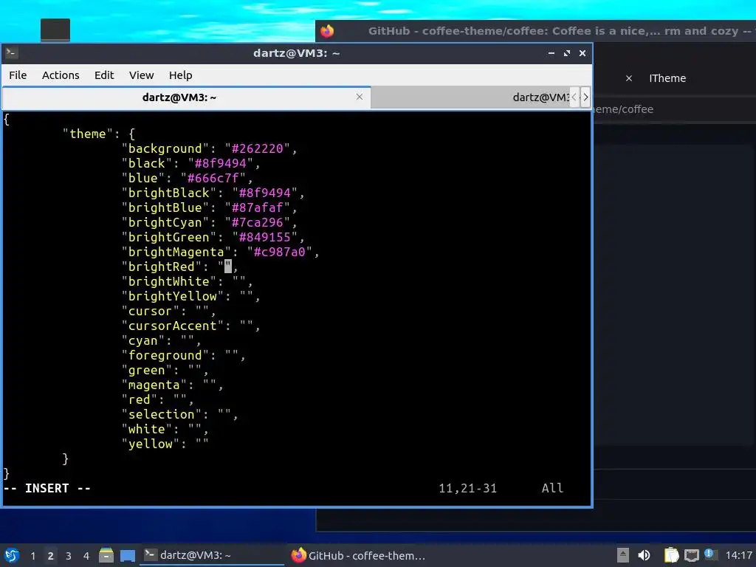Screen dimensions: 756x567
Task: Click the "yellow" key
Action: pyautogui.click(x=151, y=444)
